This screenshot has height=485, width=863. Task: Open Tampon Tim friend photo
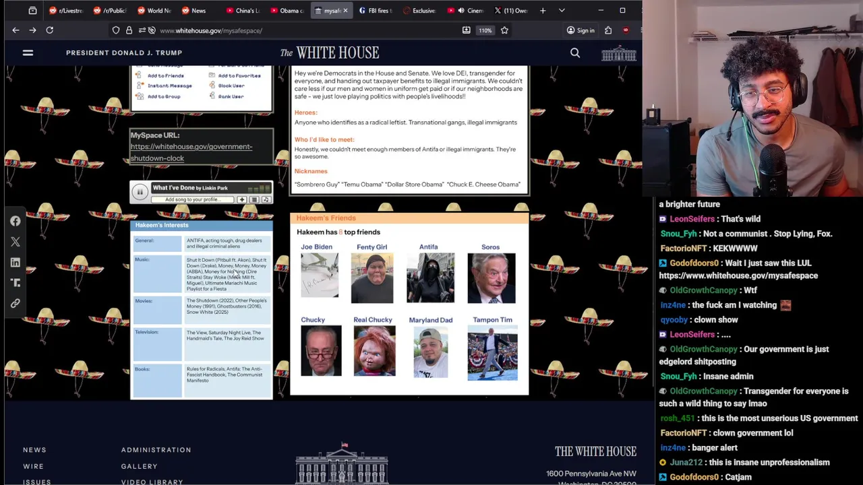pos(492,353)
